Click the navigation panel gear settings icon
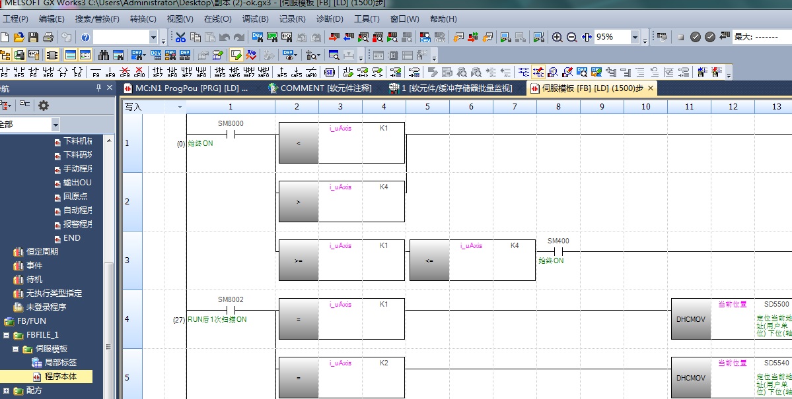 [x=44, y=106]
